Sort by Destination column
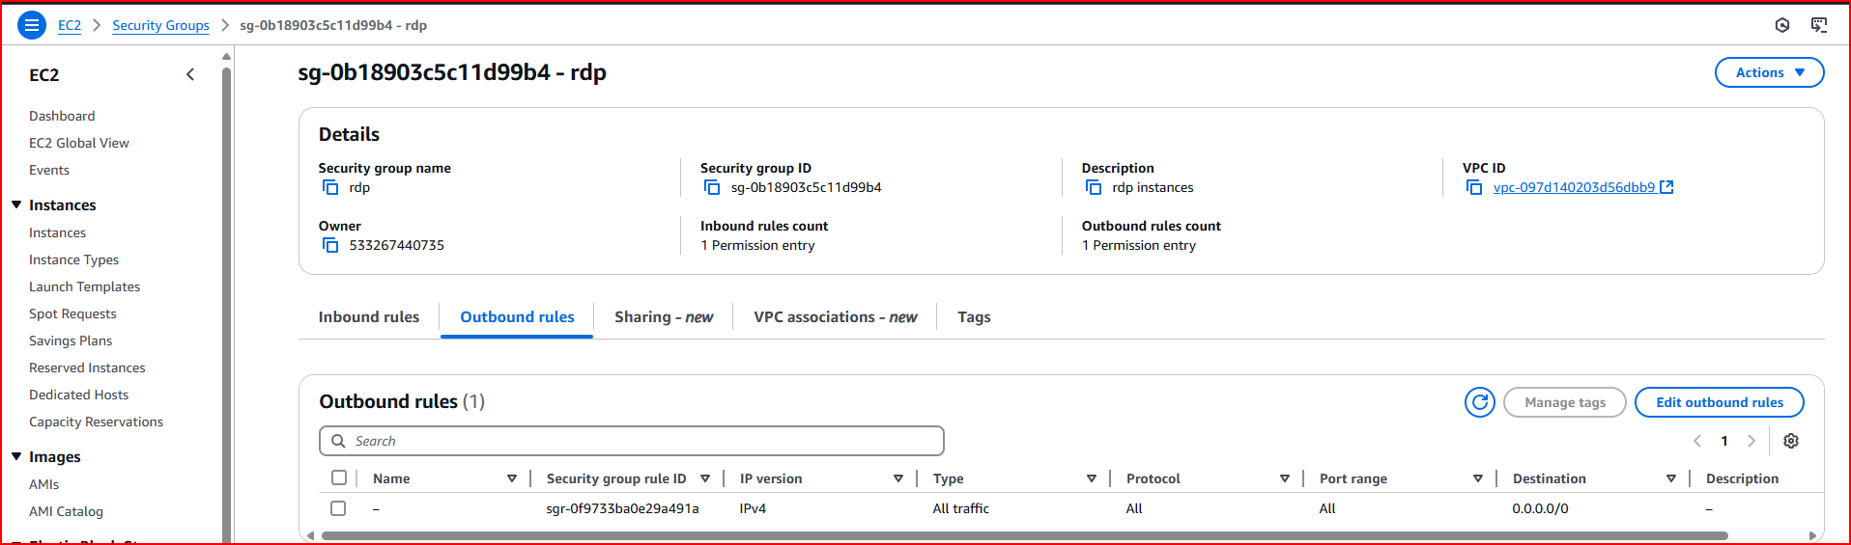Image resolution: width=1851 pixels, height=545 pixels. (1671, 478)
